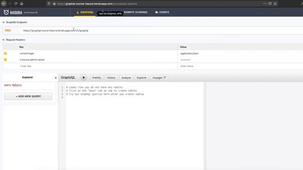Run the GraphiQL query play button
The image size is (303, 170).
pos(84,77)
